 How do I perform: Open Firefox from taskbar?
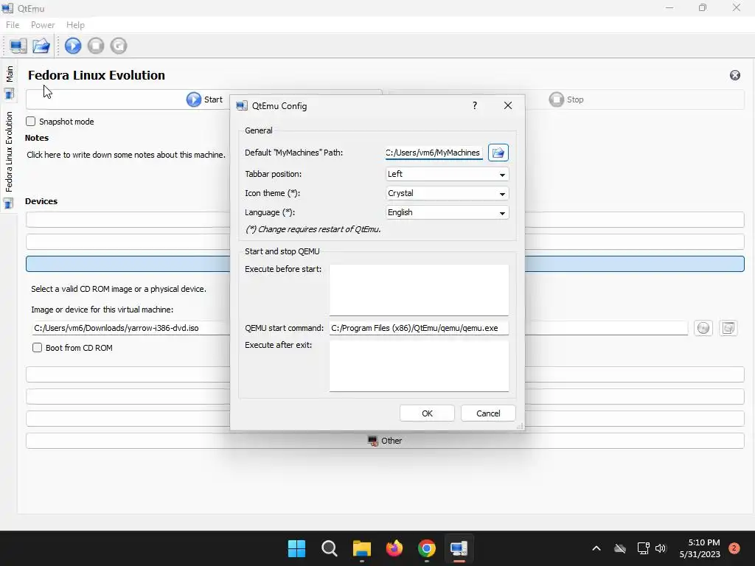[394, 548]
